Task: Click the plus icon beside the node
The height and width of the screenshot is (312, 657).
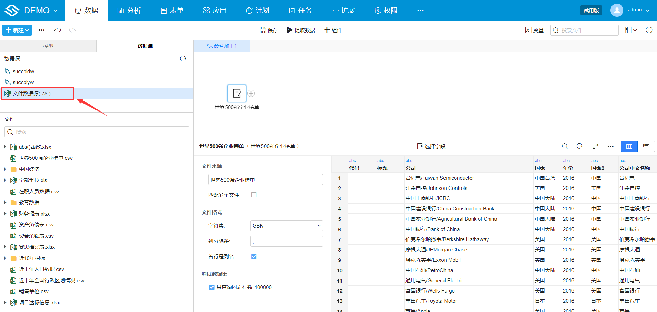Action: 251,93
